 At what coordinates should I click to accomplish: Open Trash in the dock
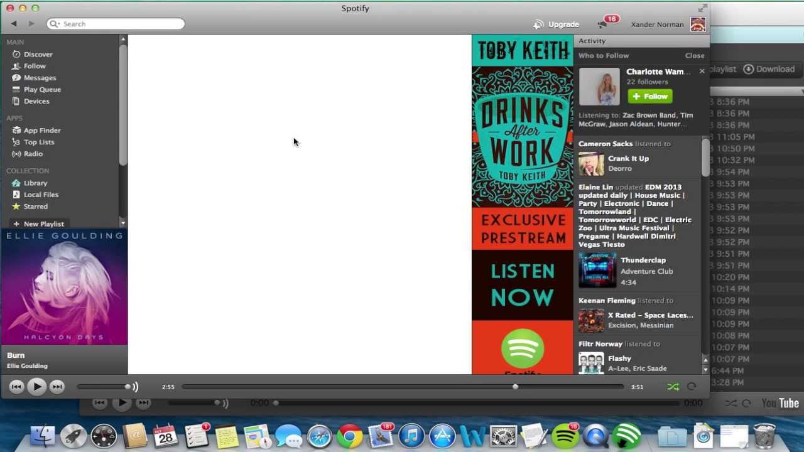[764, 436]
